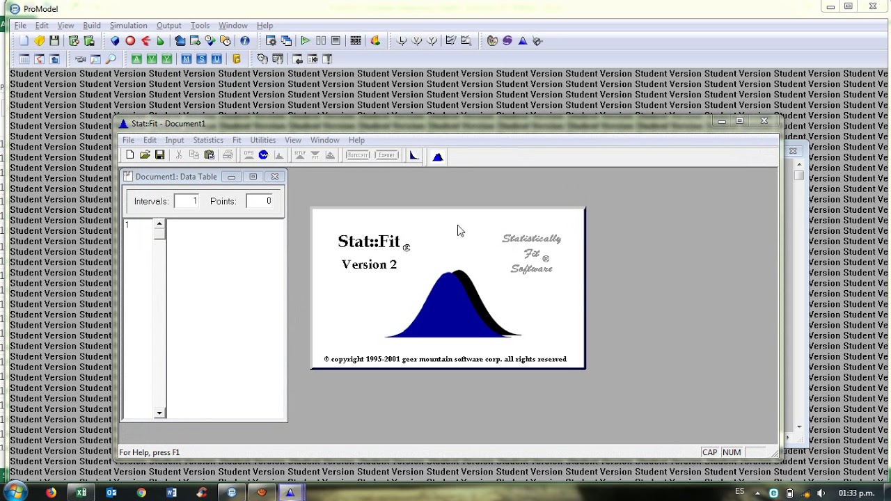Open the Stat::Fit File menu
Screen dimensions: 891x501
(128, 140)
